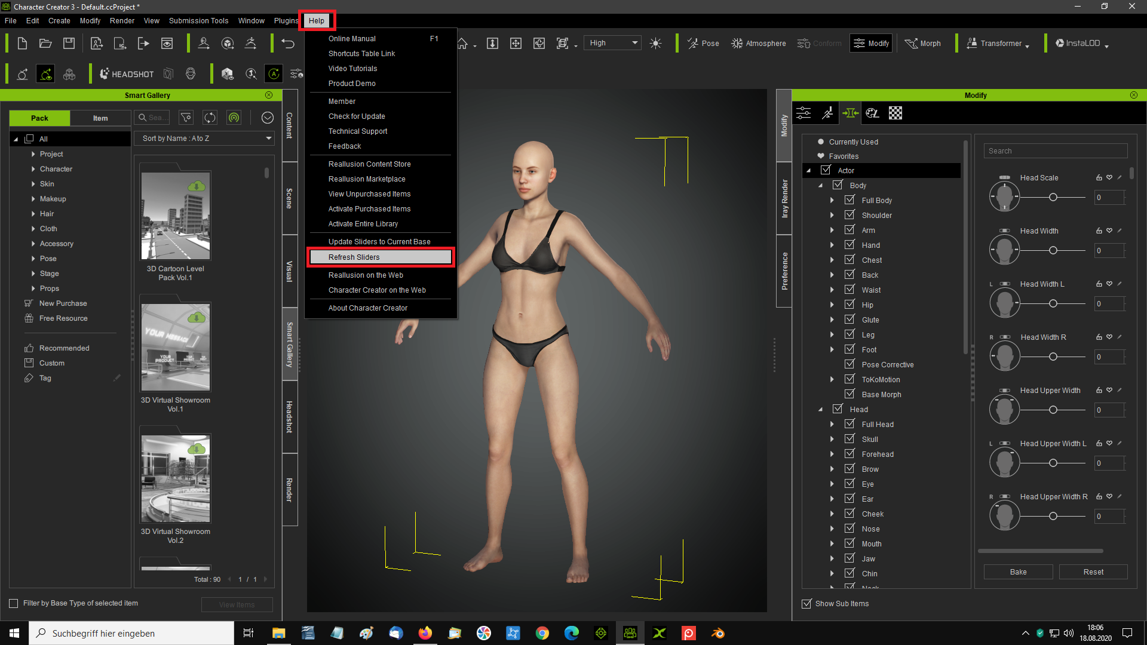1147x645 pixels.
Task: Click the refresh icon in the Smart Gallery toolbar
Action: (210, 118)
